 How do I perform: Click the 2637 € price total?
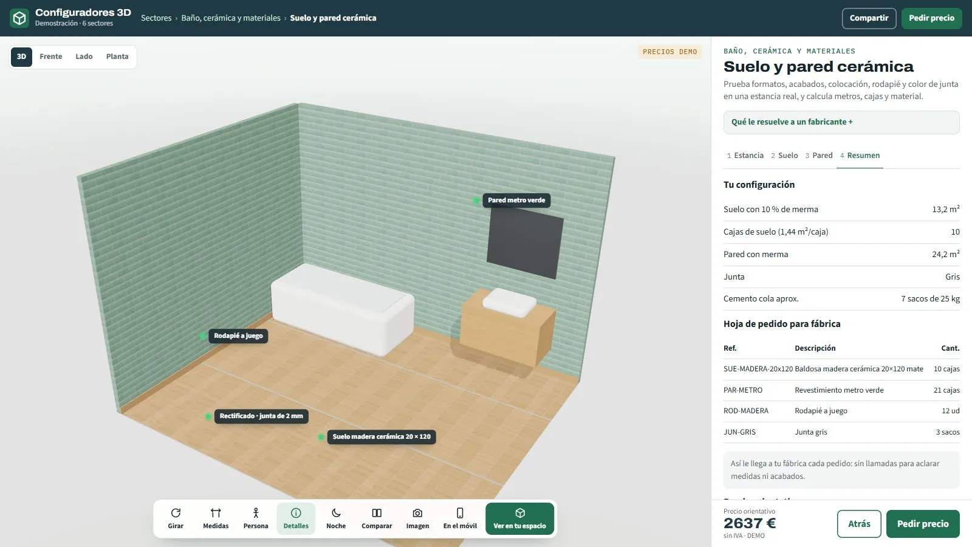coord(750,523)
